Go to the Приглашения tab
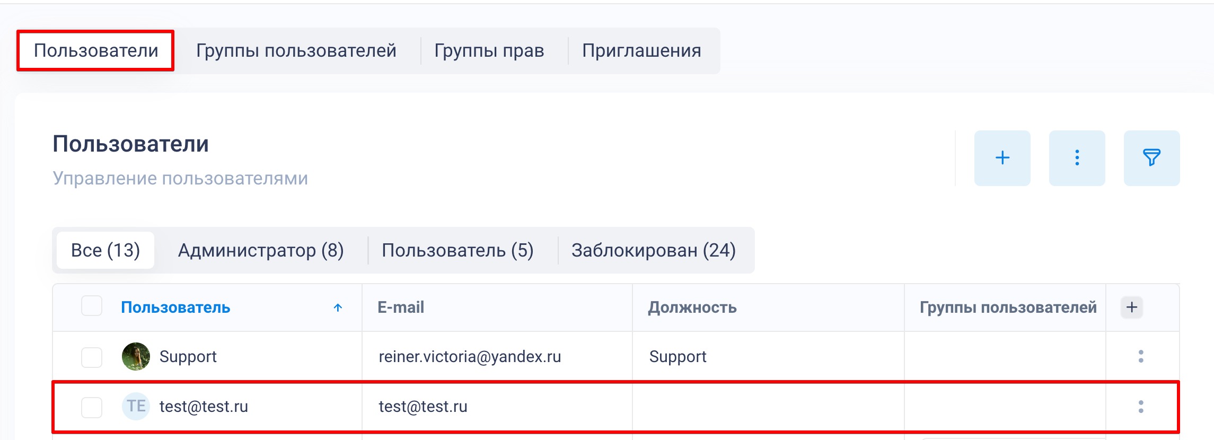The height and width of the screenshot is (440, 1214). point(641,51)
